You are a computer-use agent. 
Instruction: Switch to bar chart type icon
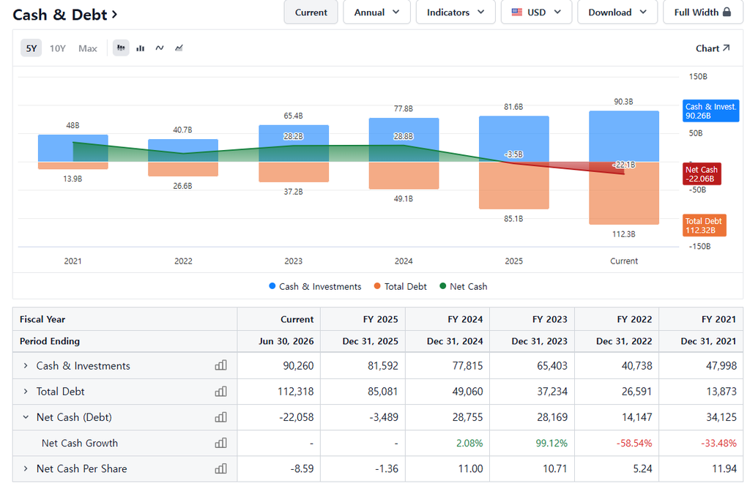pos(140,48)
